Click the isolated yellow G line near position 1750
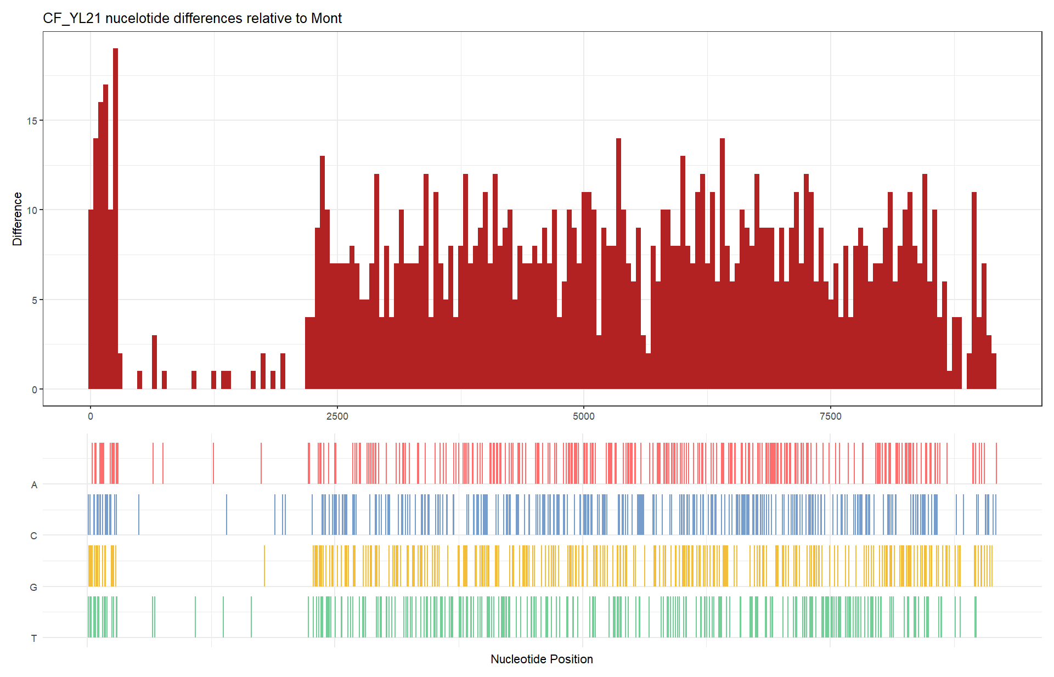The width and height of the screenshot is (1054, 677). [264, 566]
